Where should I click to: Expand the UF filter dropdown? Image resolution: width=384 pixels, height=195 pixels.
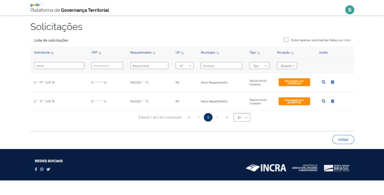(184, 65)
